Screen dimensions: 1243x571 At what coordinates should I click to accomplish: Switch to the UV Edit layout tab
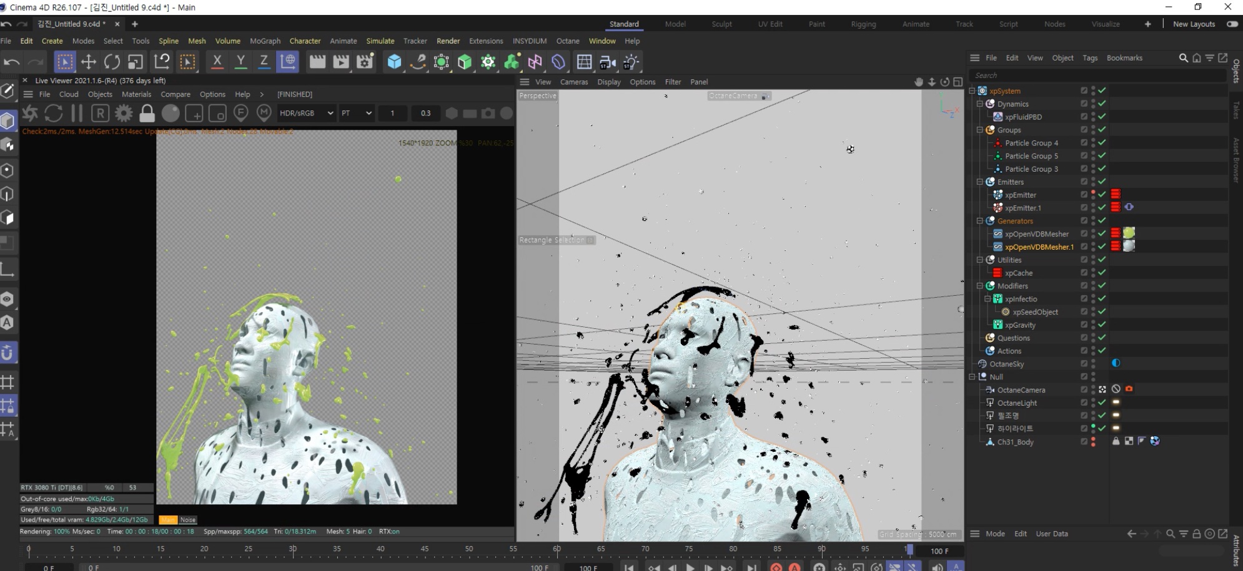click(770, 24)
